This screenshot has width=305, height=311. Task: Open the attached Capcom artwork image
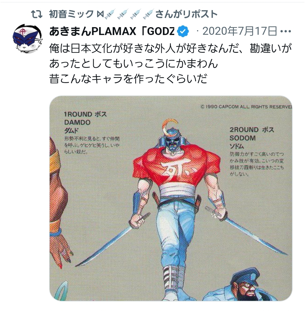171,198
